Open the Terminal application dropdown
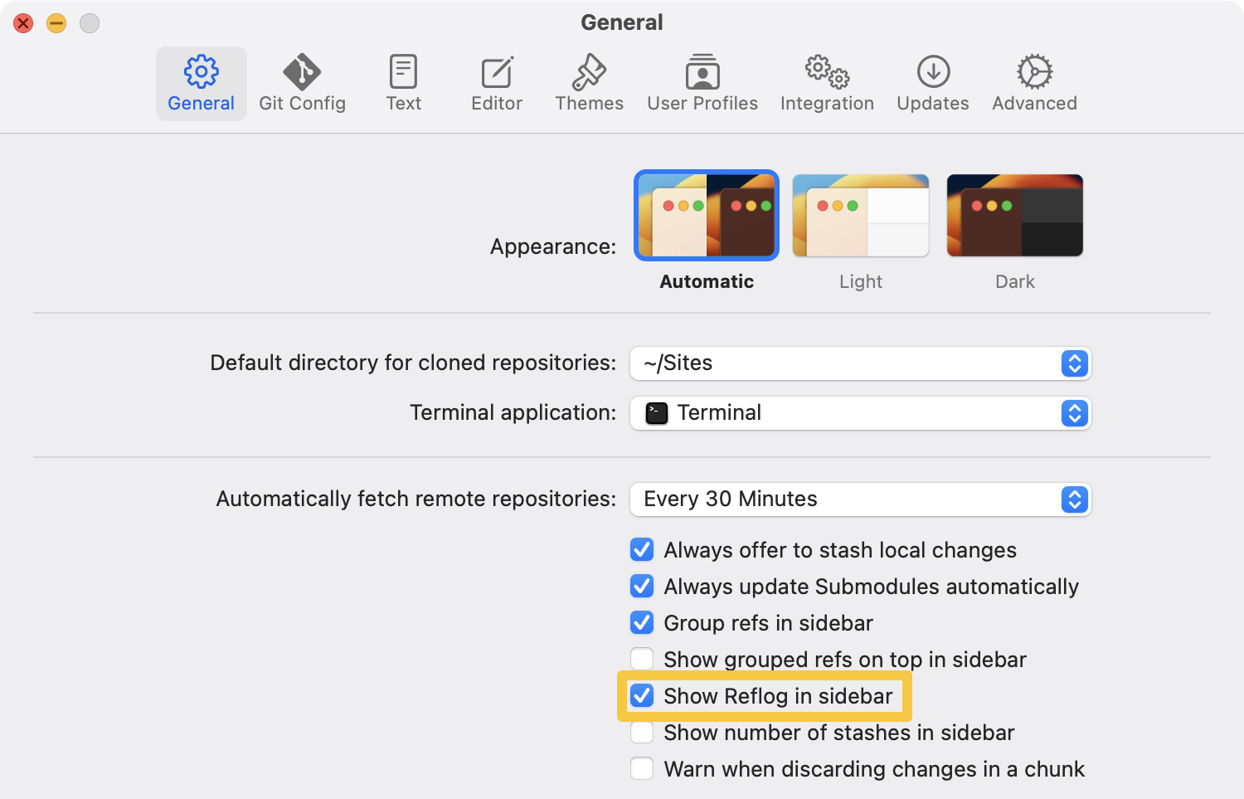The width and height of the screenshot is (1244, 799). click(860, 413)
